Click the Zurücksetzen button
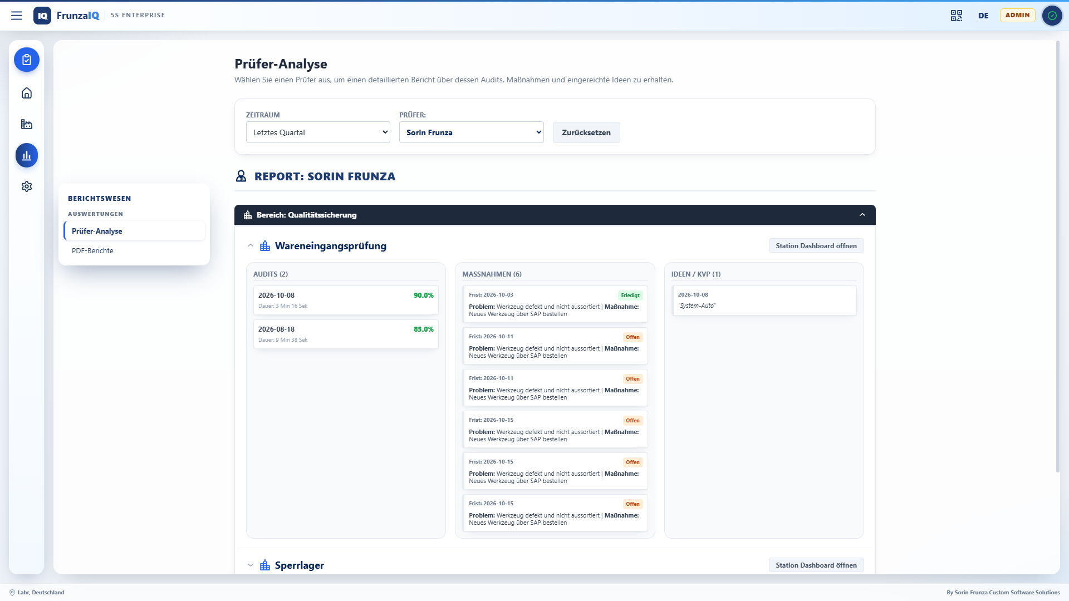1069x601 pixels. click(586, 132)
